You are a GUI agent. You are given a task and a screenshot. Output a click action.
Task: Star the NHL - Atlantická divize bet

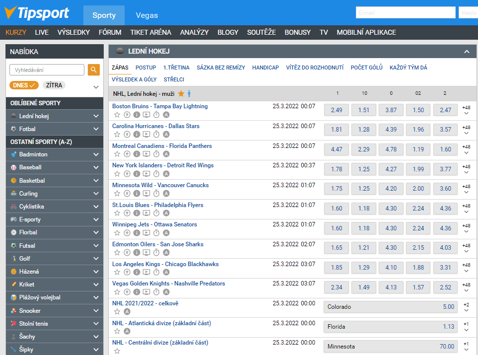(x=117, y=331)
